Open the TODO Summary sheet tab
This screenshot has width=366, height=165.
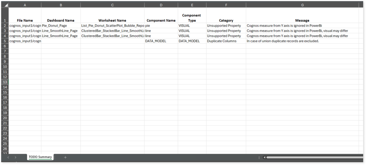40,157
